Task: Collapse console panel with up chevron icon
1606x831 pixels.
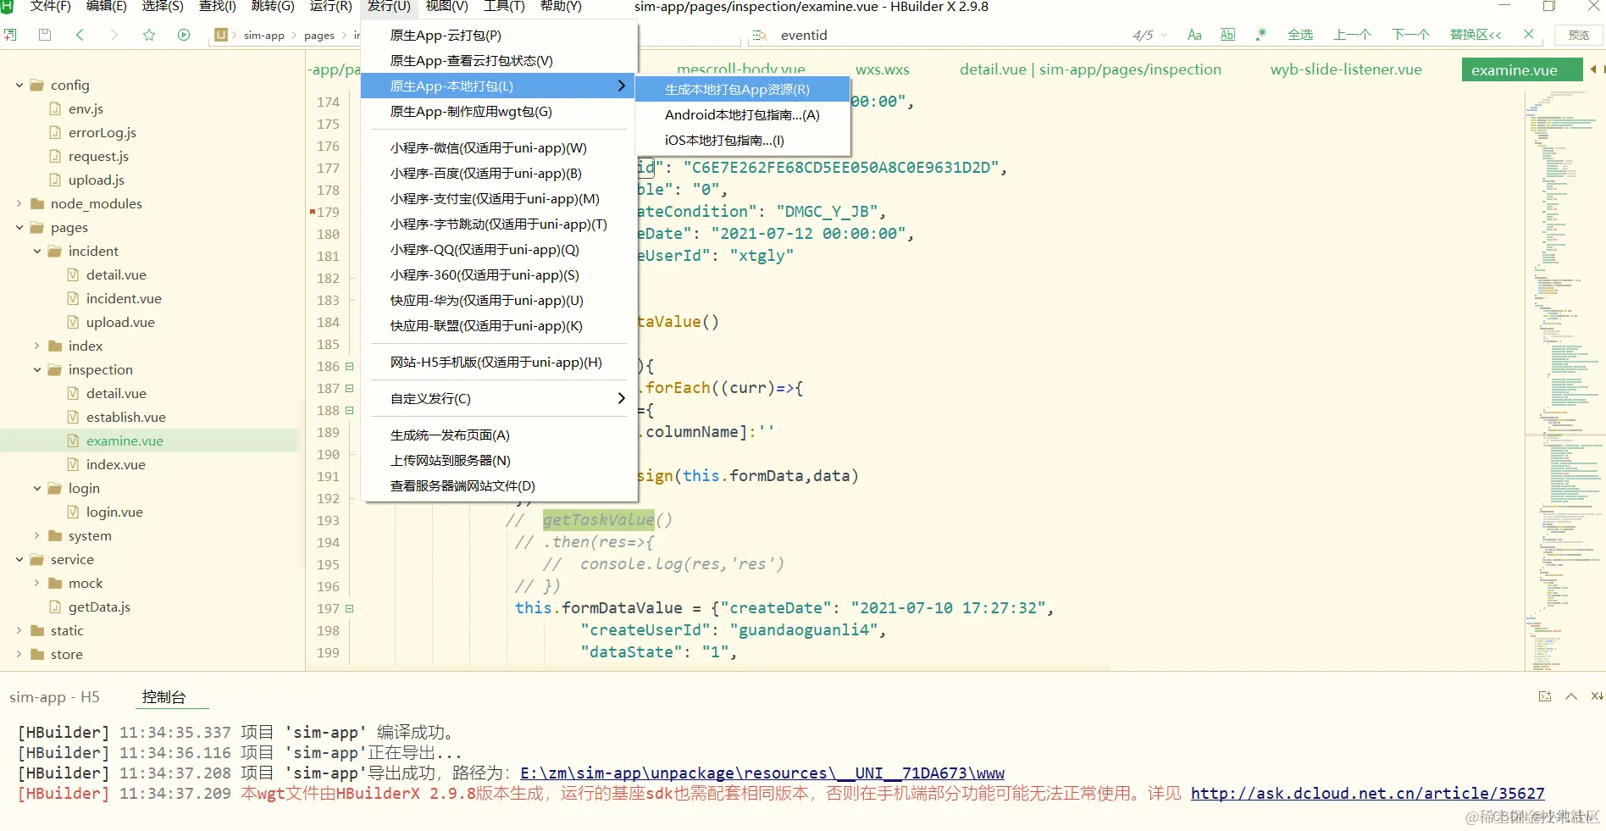Action: pyautogui.click(x=1571, y=696)
